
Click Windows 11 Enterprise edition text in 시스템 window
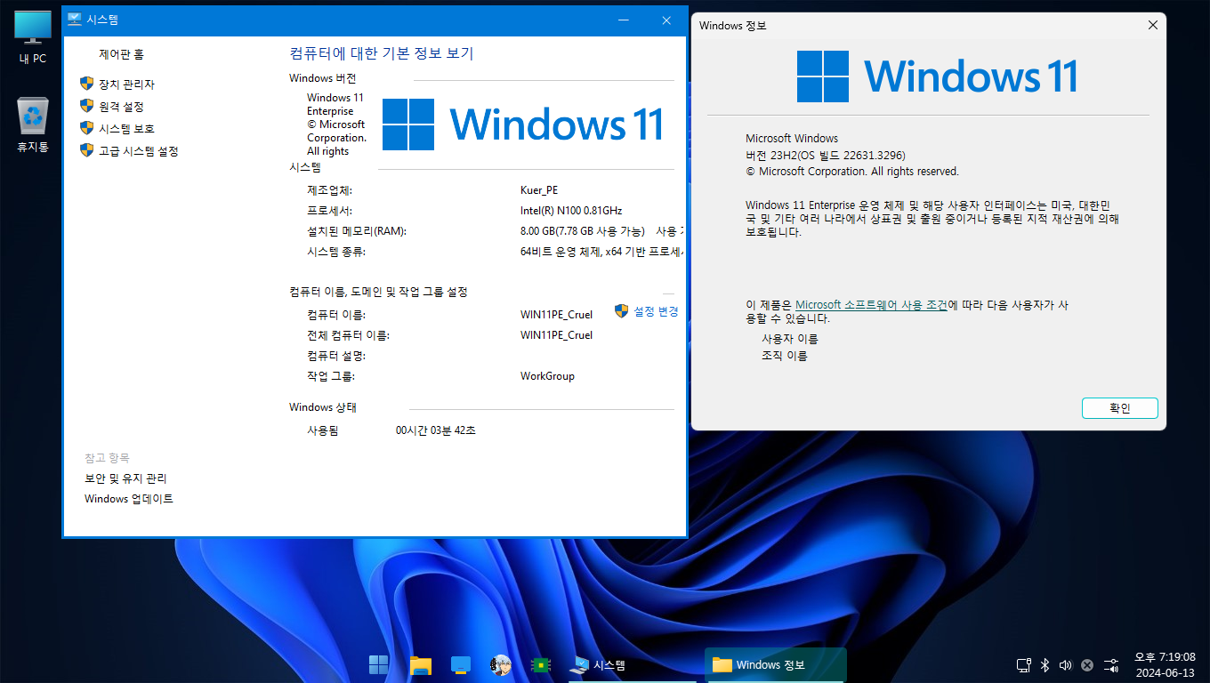[335, 104]
